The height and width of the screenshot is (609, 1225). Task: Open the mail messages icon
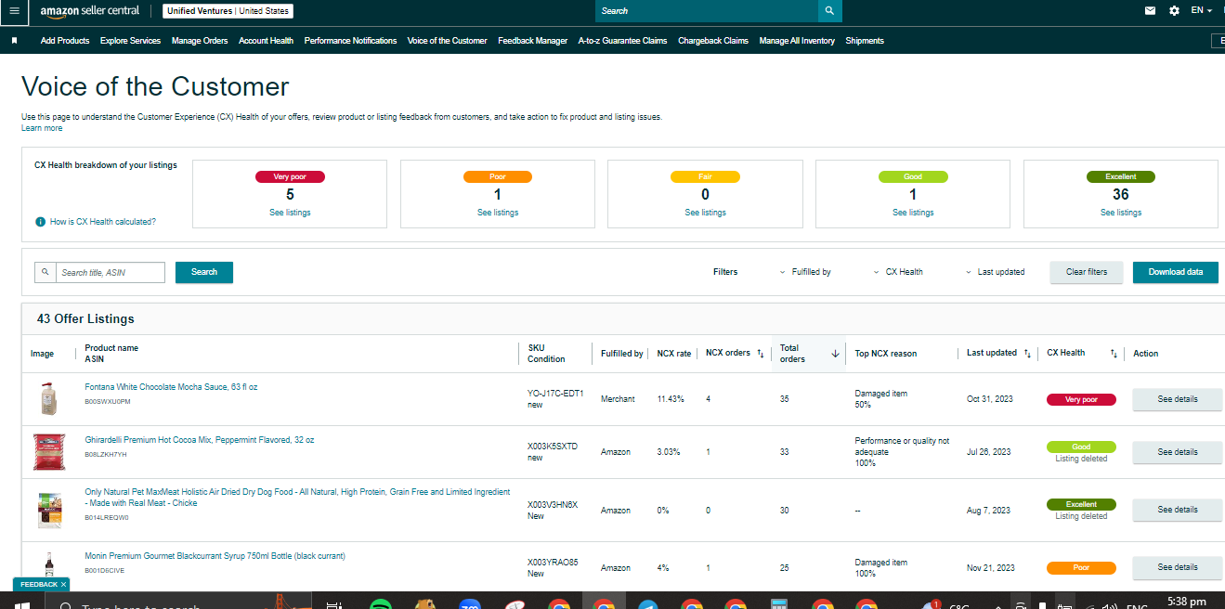pyautogui.click(x=1151, y=11)
